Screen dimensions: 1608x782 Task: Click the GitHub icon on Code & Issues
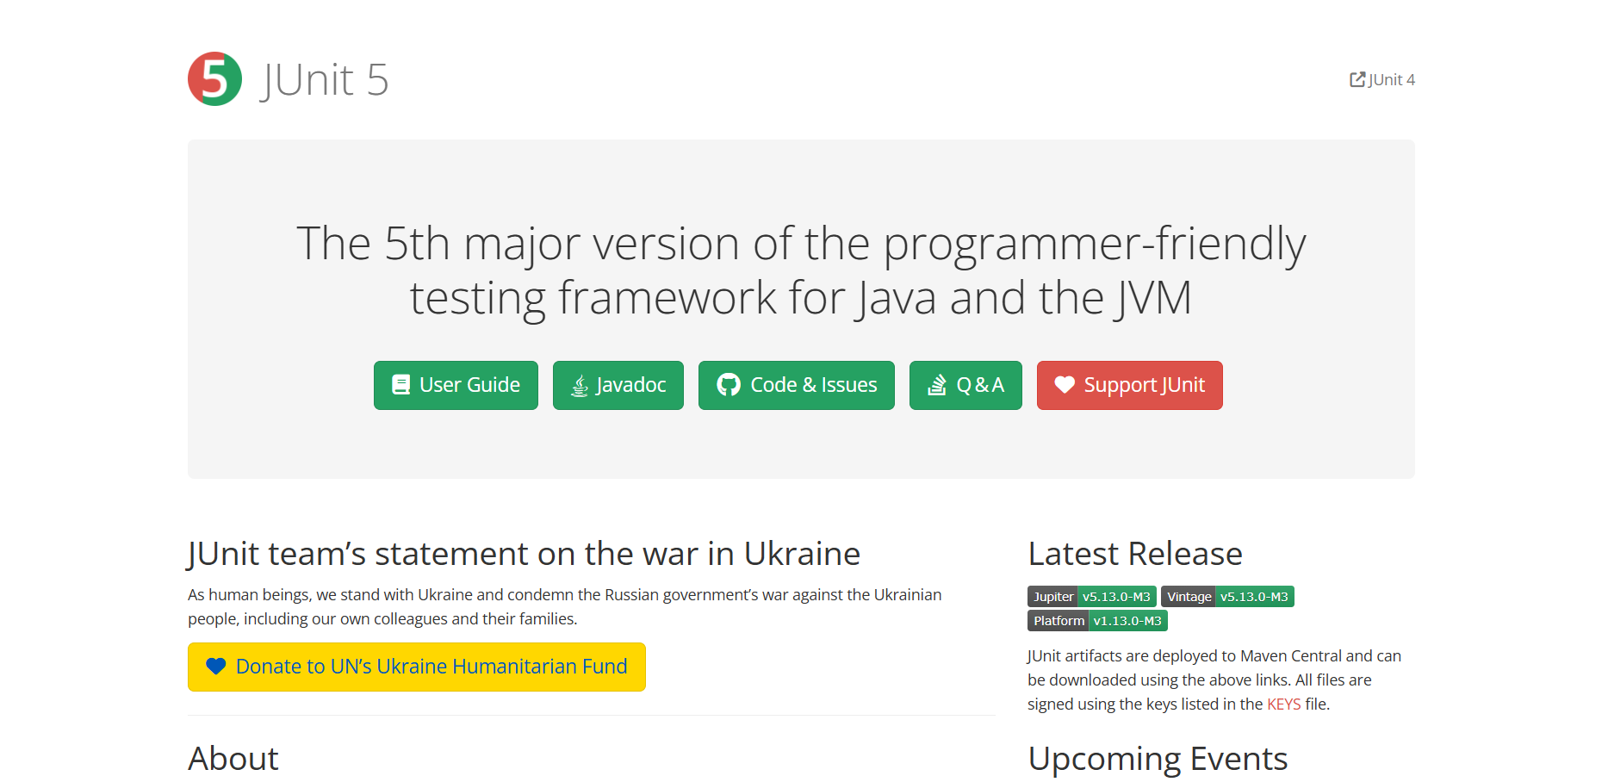[729, 385]
